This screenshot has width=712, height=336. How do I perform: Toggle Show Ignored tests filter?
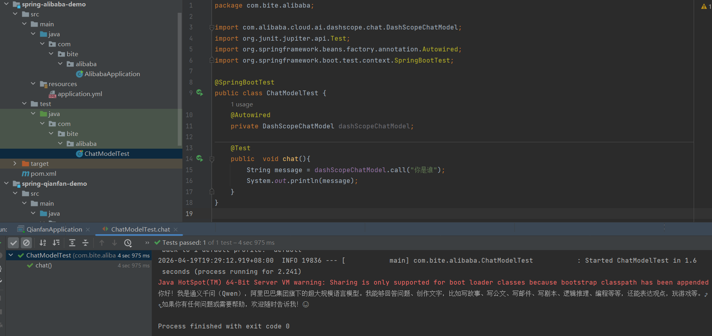coord(26,243)
